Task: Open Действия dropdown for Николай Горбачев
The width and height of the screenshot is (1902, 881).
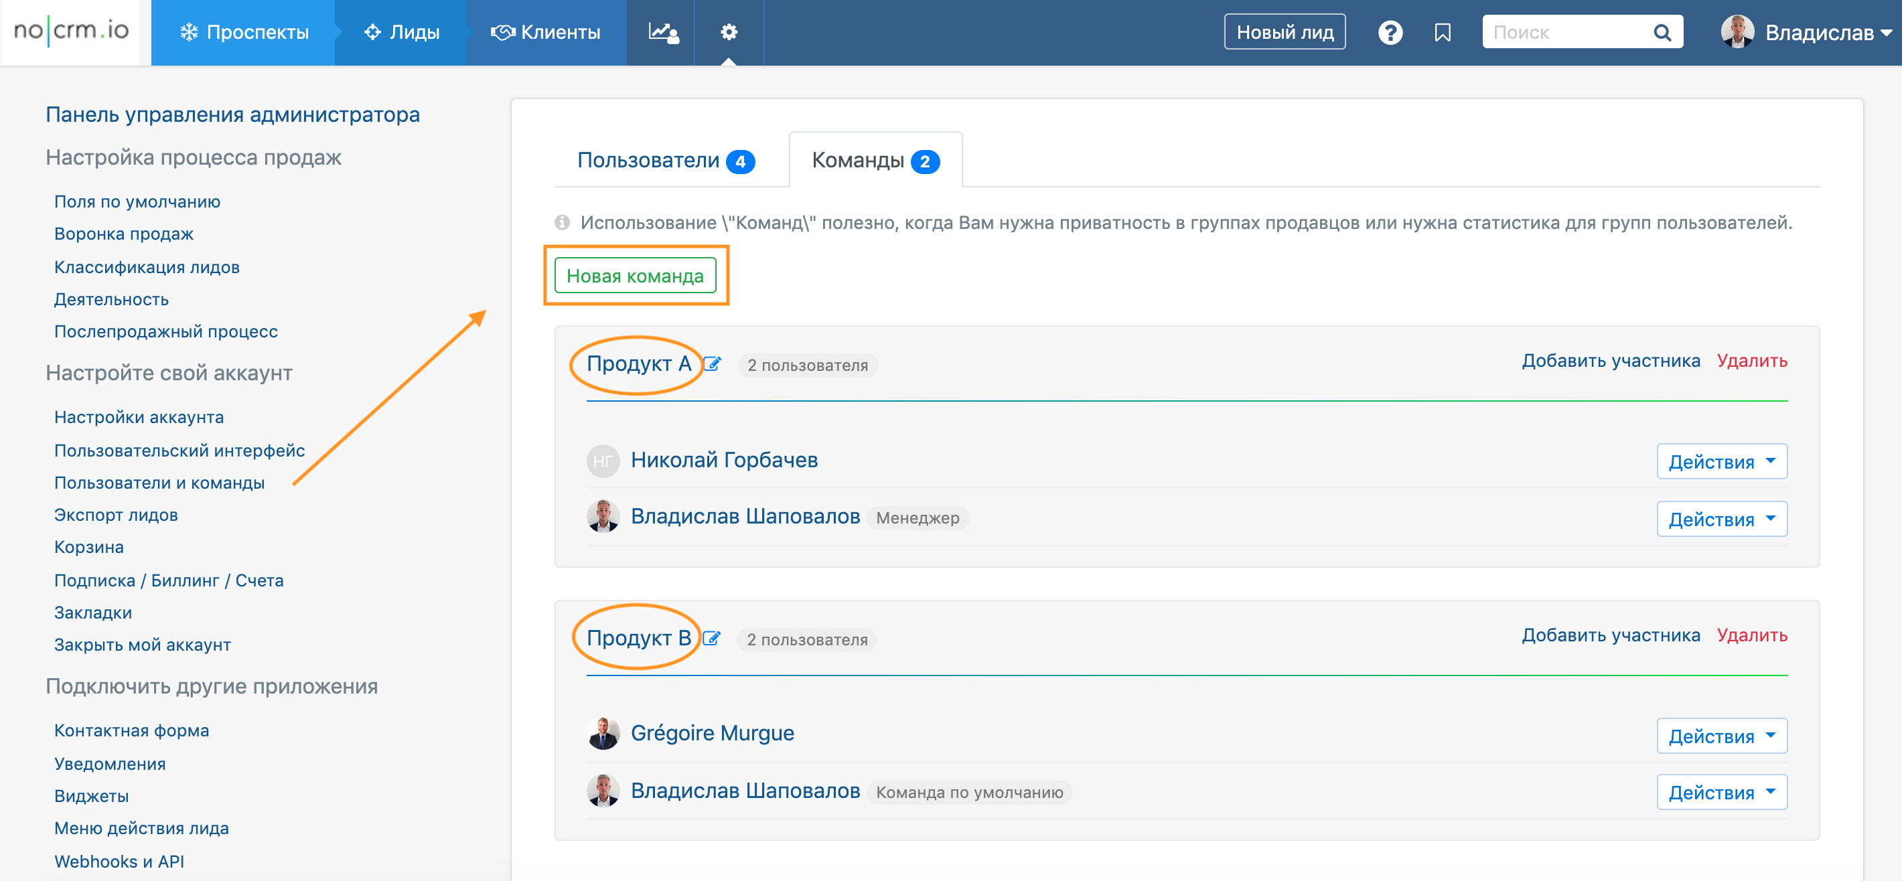Action: pyautogui.click(x=1721, y=462)
